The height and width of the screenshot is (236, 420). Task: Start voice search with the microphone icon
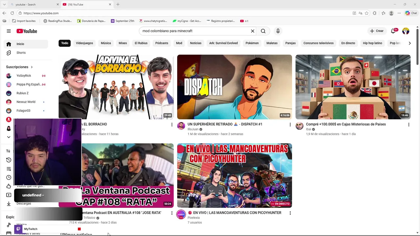pos(278,31)
